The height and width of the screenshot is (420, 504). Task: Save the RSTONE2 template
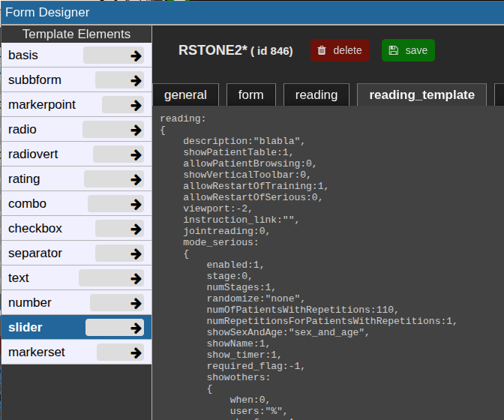point(408,50)
